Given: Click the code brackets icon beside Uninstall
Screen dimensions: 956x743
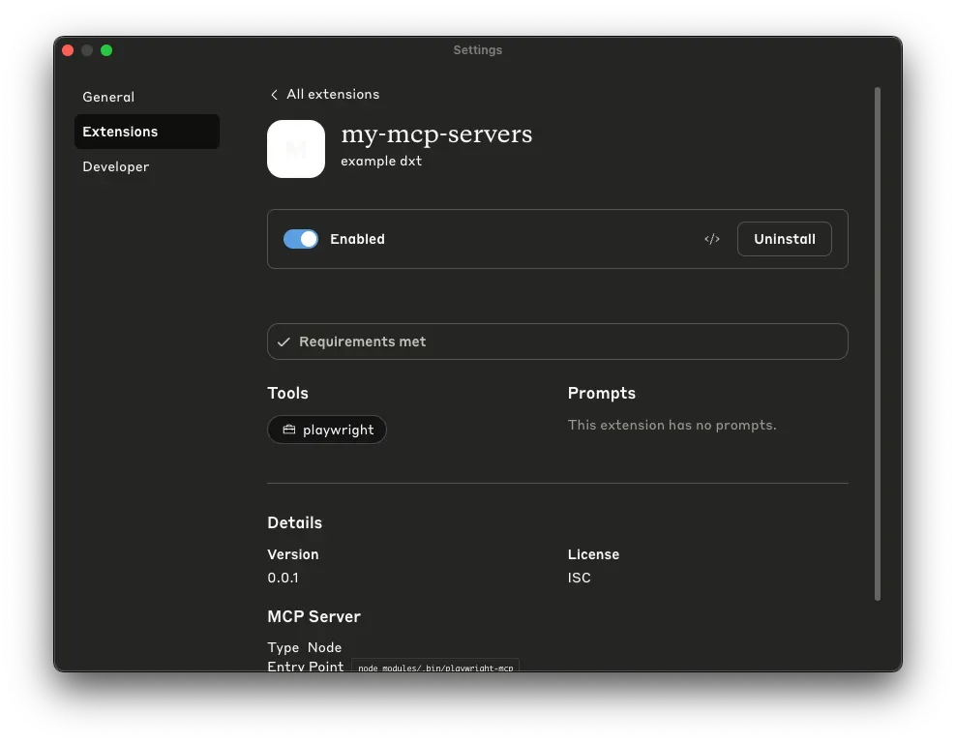Looking at the screenshot, I should click(x=711, y=239).
